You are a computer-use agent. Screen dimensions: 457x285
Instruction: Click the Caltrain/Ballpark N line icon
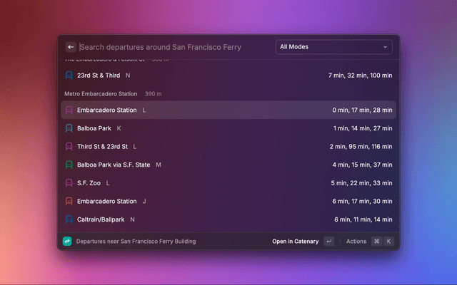point(69,219)
